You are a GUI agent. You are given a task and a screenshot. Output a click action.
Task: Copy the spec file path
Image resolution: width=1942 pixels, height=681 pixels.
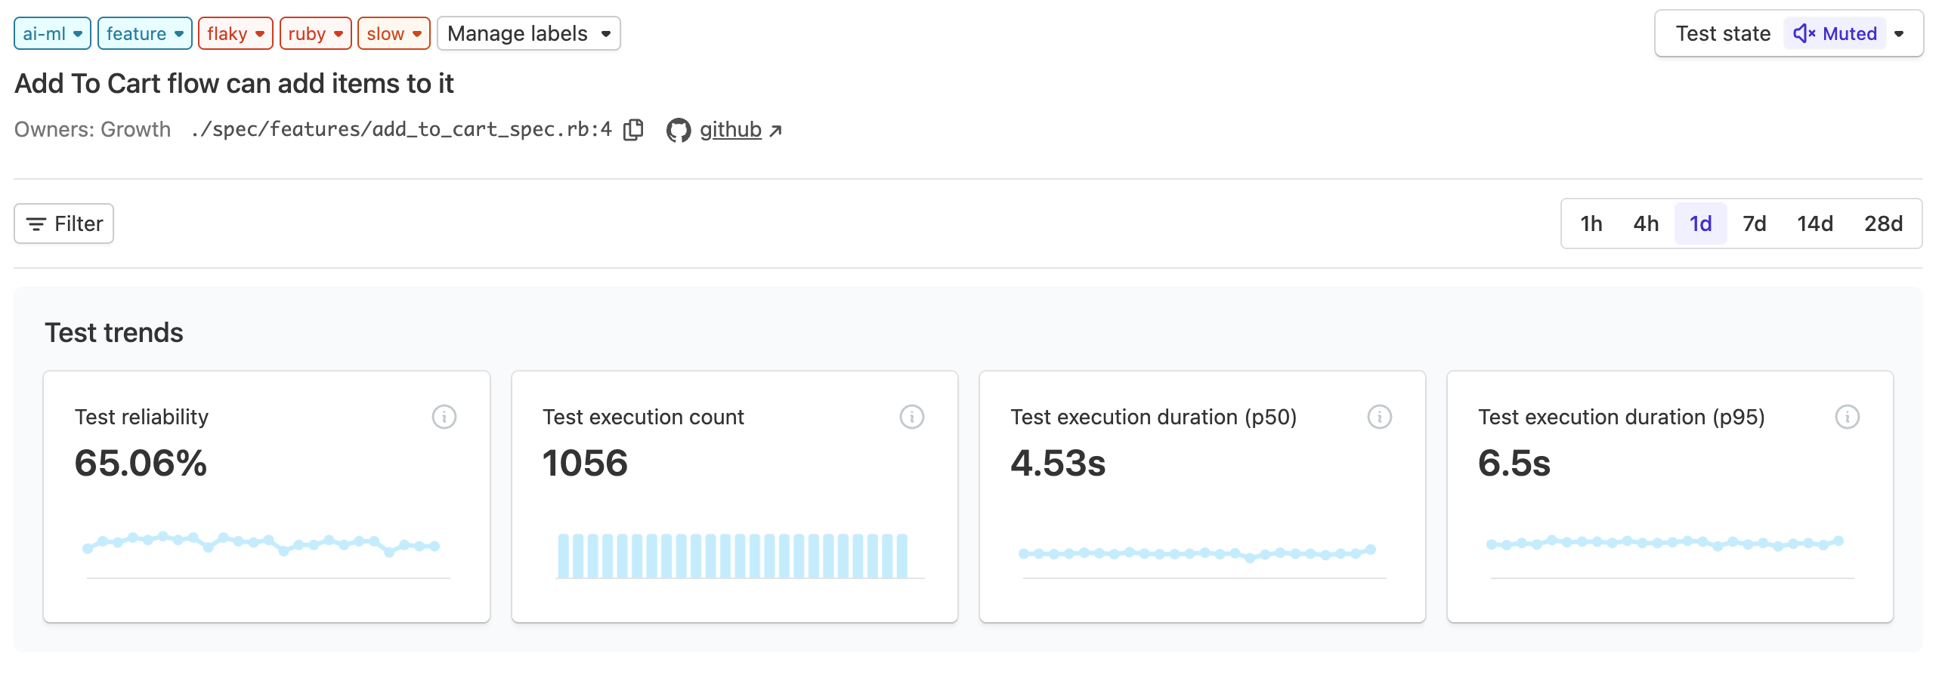point(633,129)
